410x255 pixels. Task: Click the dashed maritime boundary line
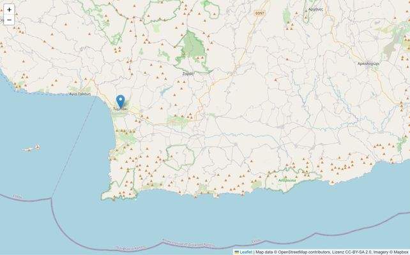(x=75, y=146)
